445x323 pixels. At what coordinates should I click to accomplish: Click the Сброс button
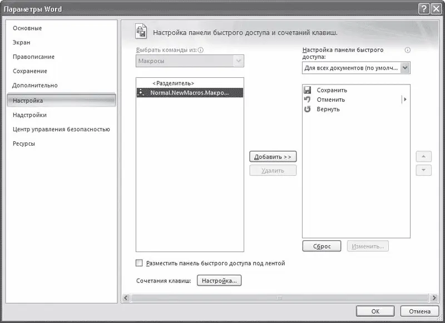[x=320, y=246]
